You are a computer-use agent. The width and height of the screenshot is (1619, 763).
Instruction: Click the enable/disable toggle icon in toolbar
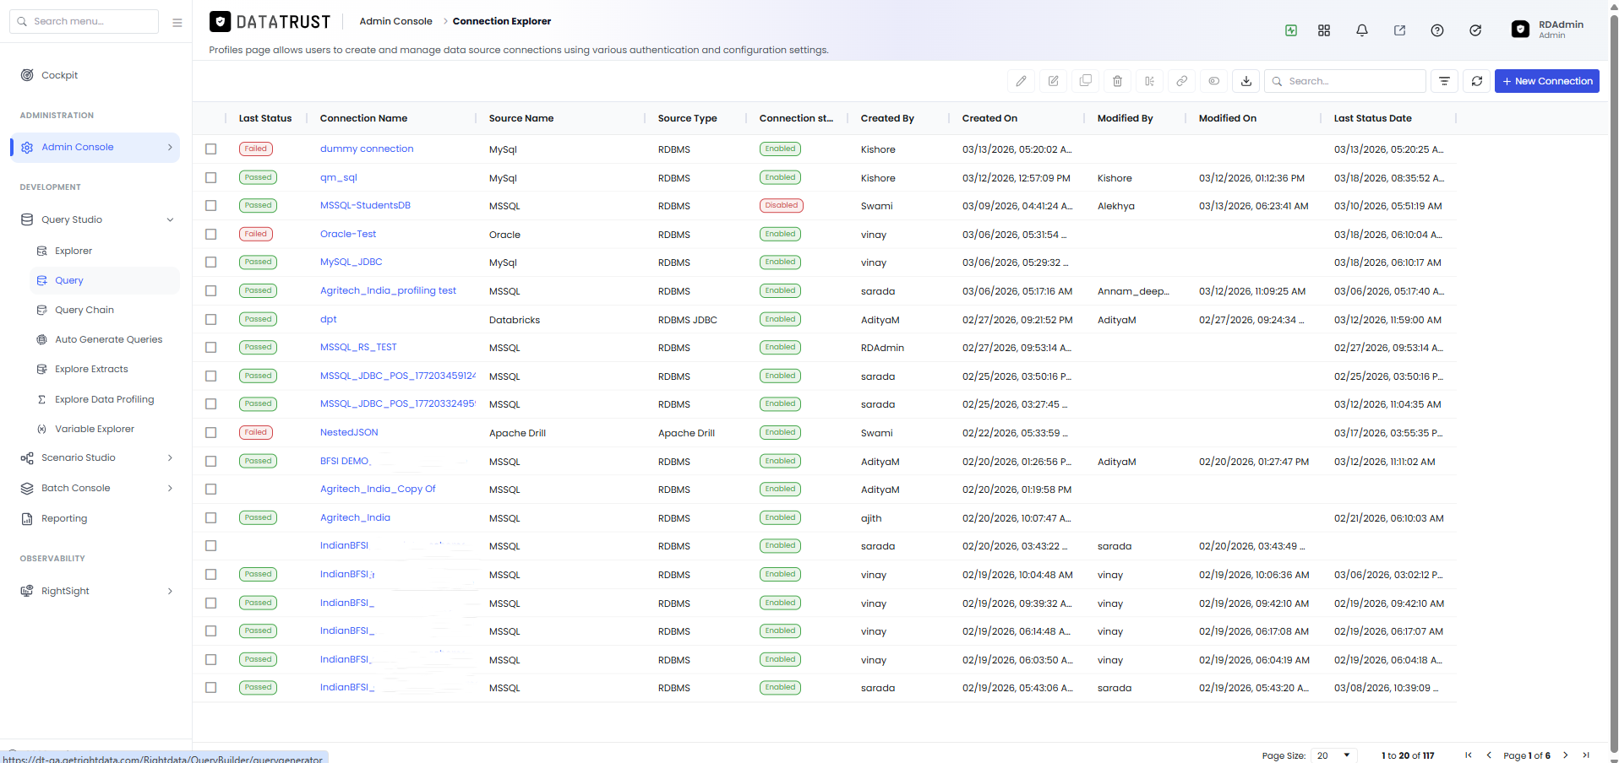(1213, 81)
